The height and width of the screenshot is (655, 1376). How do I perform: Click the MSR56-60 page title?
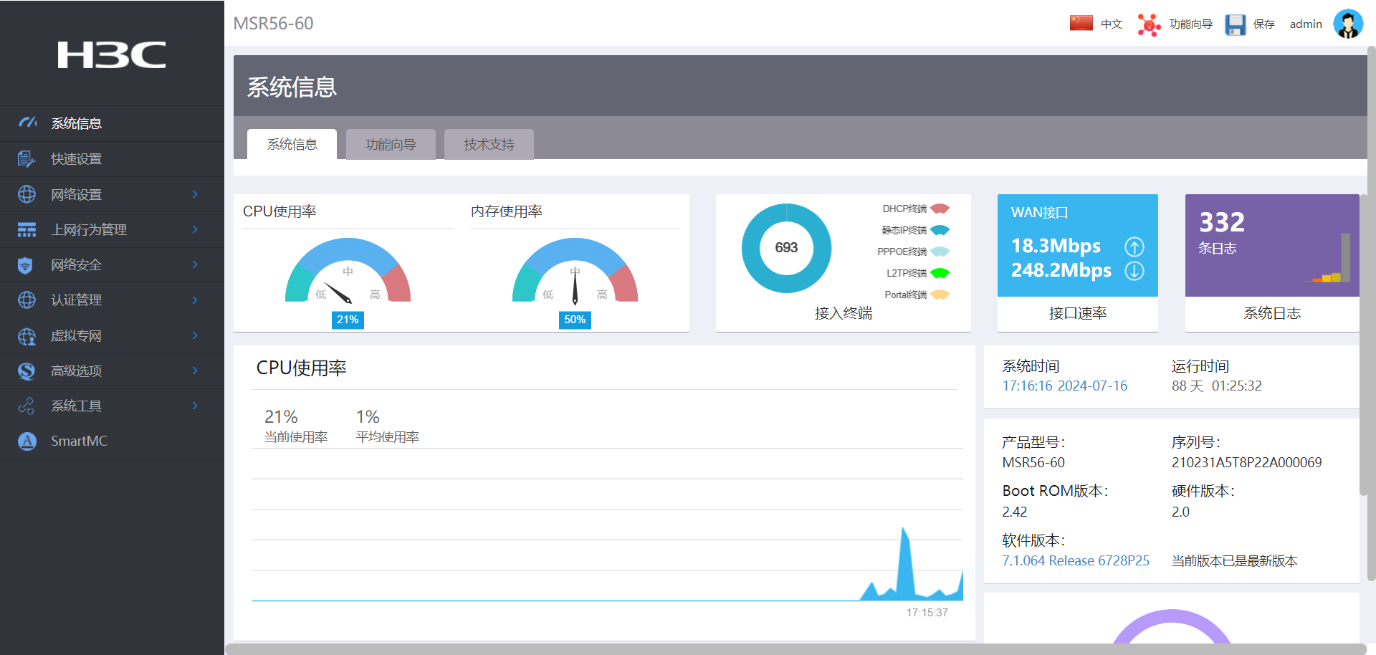273,24
